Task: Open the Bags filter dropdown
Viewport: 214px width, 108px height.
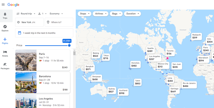Action: [116, 14]
